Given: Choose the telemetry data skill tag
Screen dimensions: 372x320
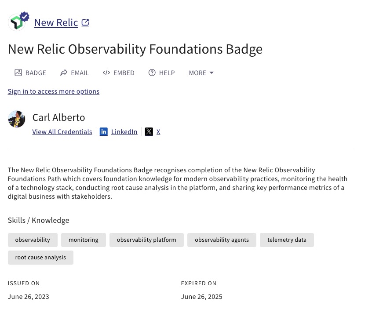Looking at the screenshot, I should (287, 240).
